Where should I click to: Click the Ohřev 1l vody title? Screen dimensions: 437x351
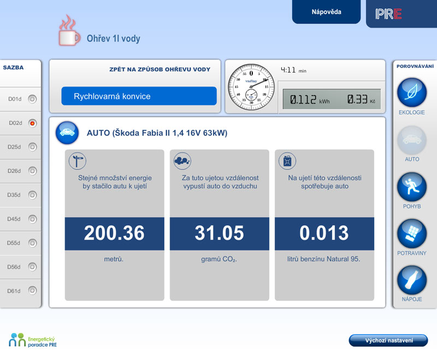(x=114, y=38)
